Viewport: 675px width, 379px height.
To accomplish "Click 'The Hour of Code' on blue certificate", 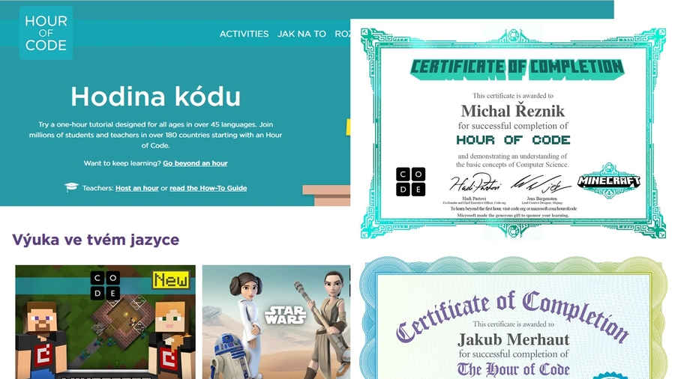I will click(513, 369).
